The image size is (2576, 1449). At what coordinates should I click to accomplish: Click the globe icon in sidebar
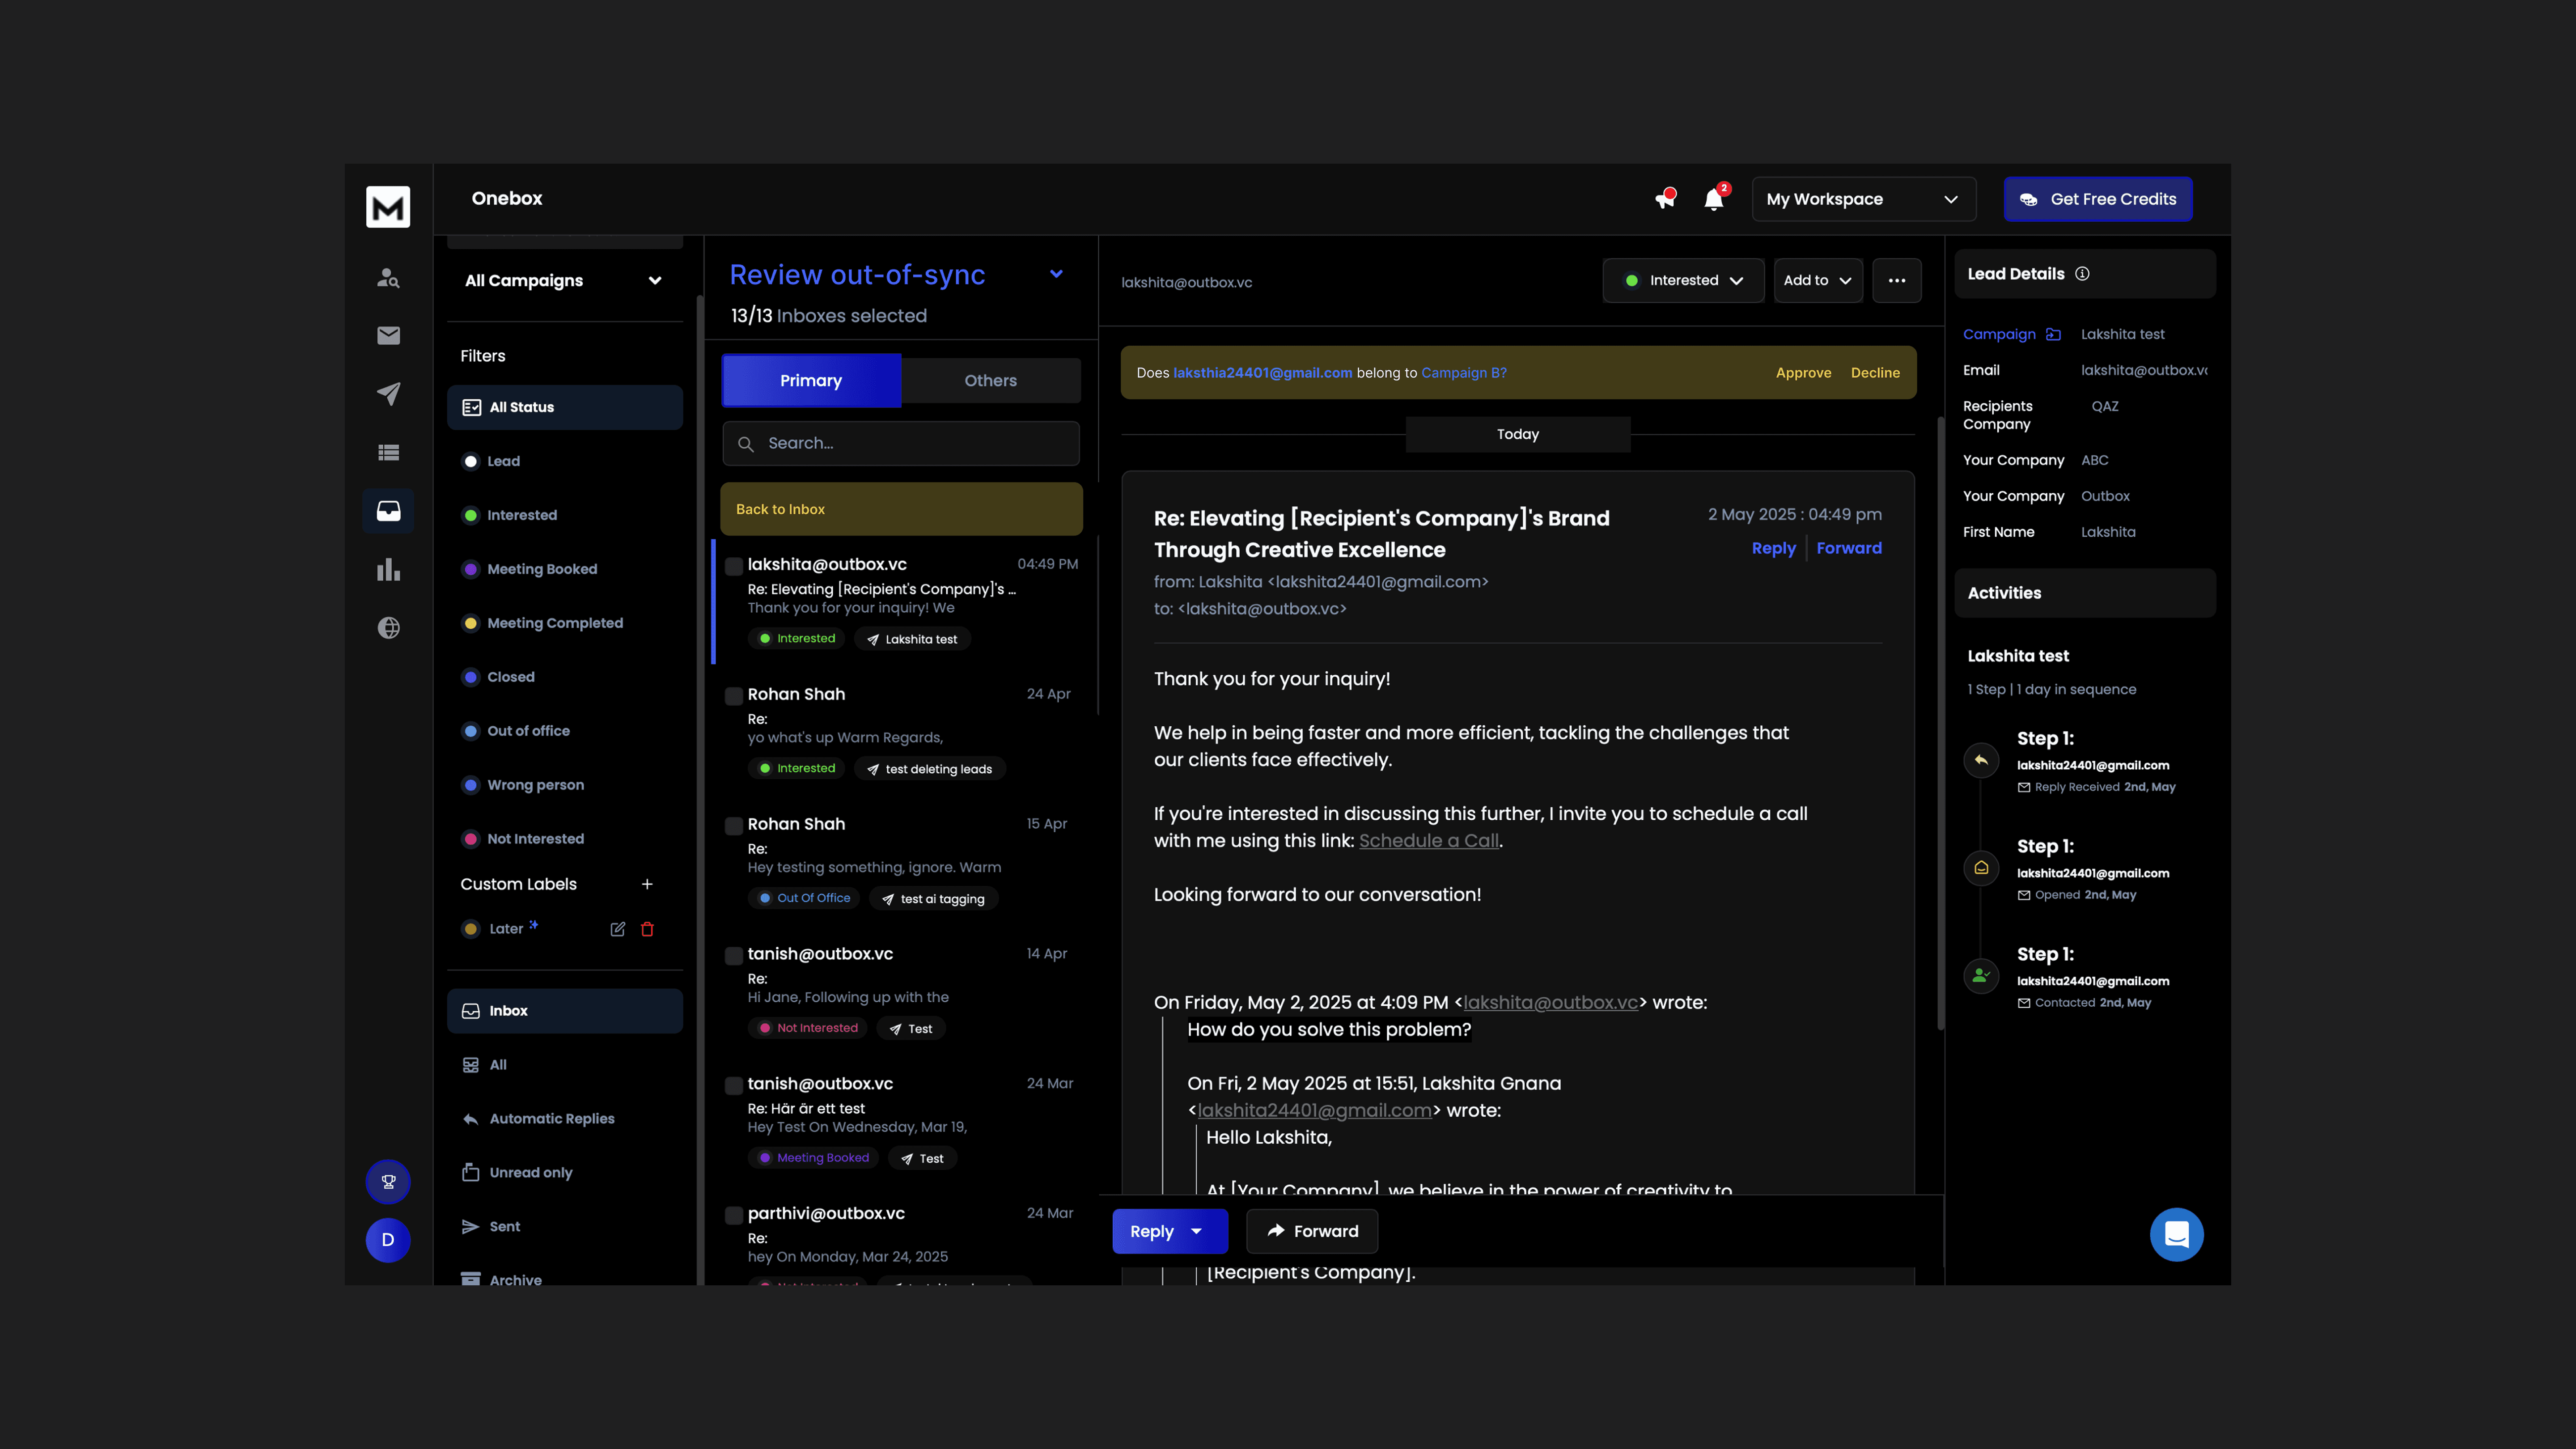pos(388,628)
